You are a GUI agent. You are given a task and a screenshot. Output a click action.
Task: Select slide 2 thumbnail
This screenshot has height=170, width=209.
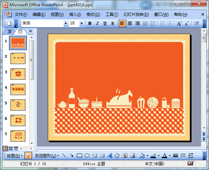(18, 58)
